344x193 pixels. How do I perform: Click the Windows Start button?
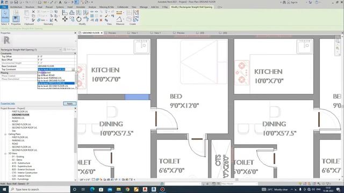click(x=4, y=189)
